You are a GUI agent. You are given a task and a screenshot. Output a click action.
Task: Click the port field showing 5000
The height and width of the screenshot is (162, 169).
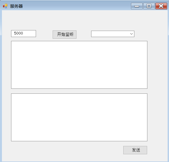(x=24, y=33)
